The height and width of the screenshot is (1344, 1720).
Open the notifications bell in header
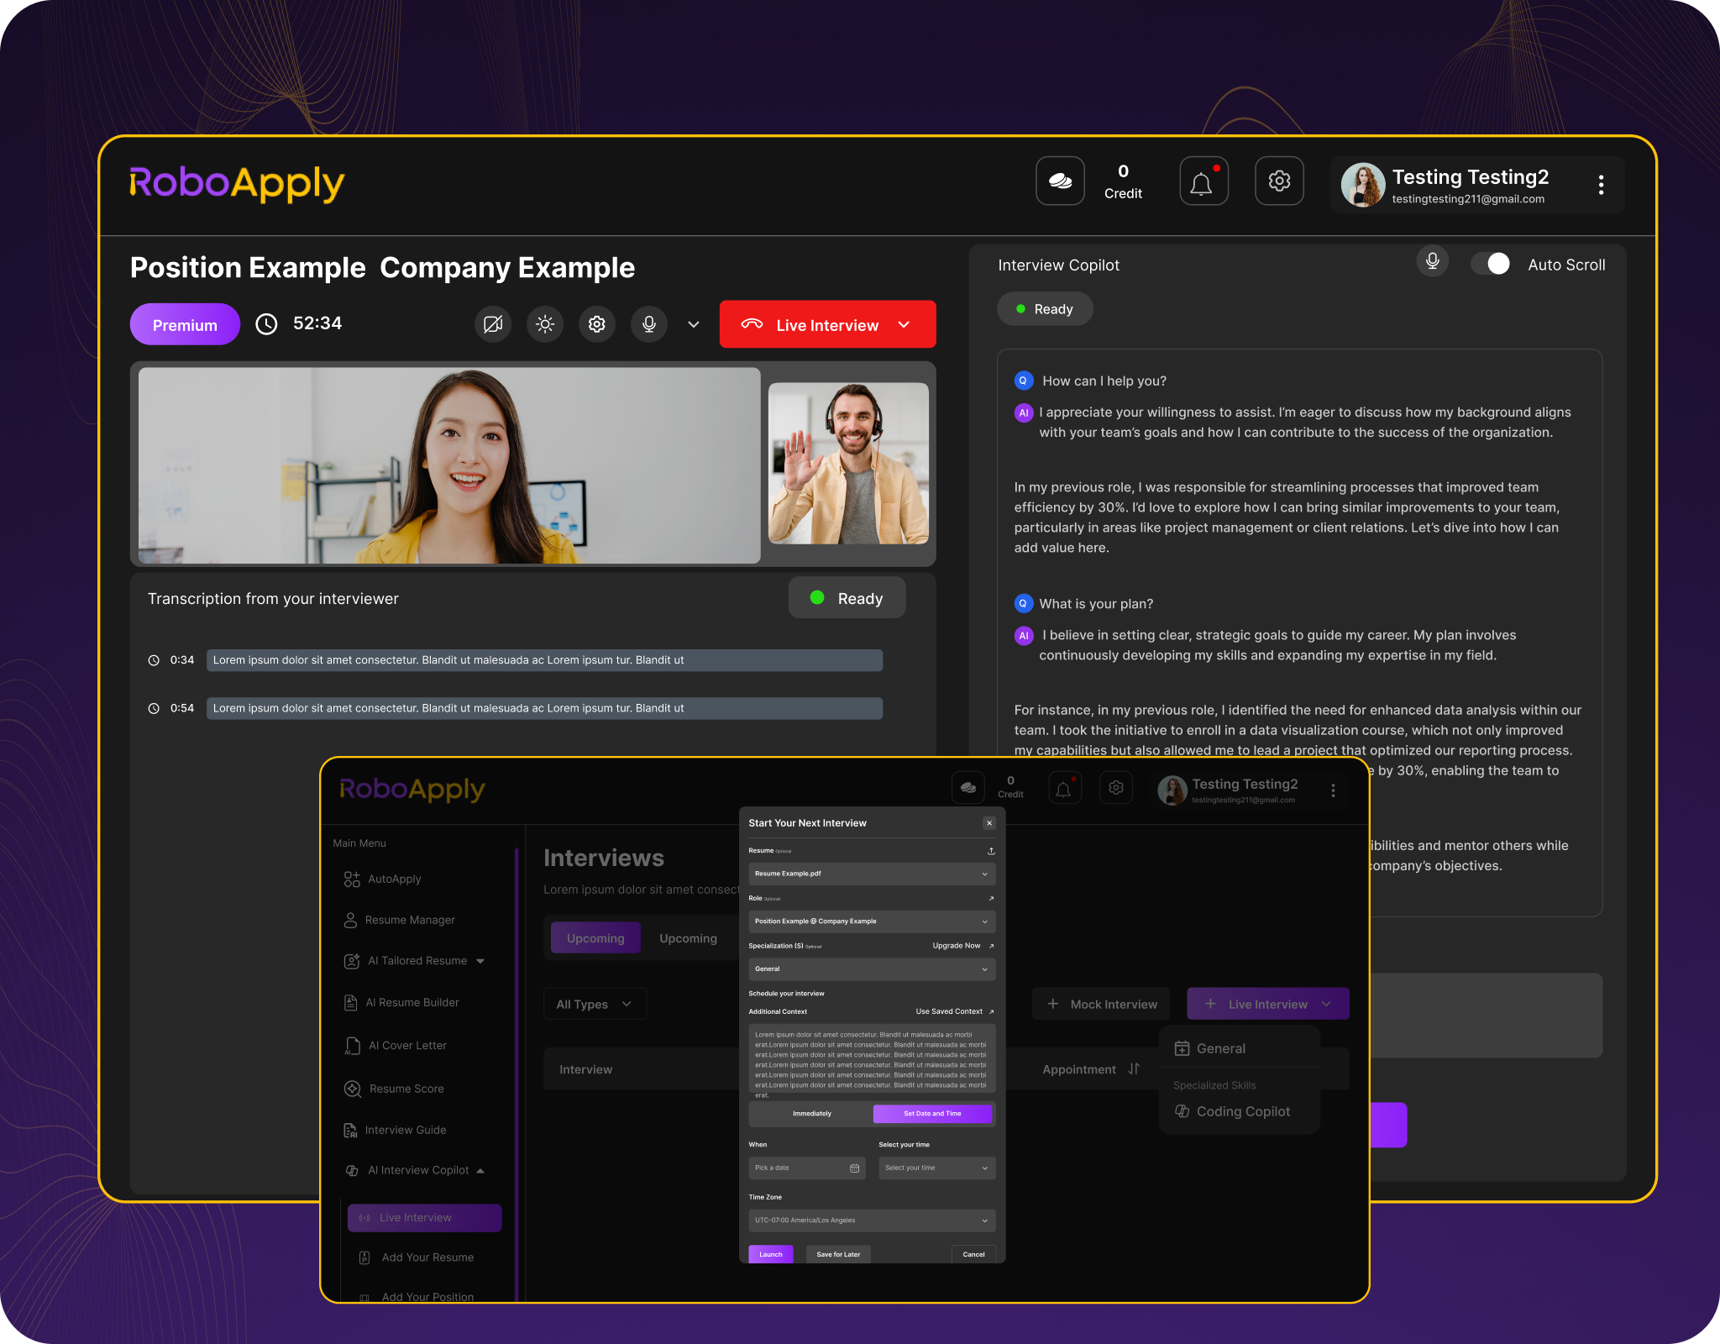[x=1203, y=181]
